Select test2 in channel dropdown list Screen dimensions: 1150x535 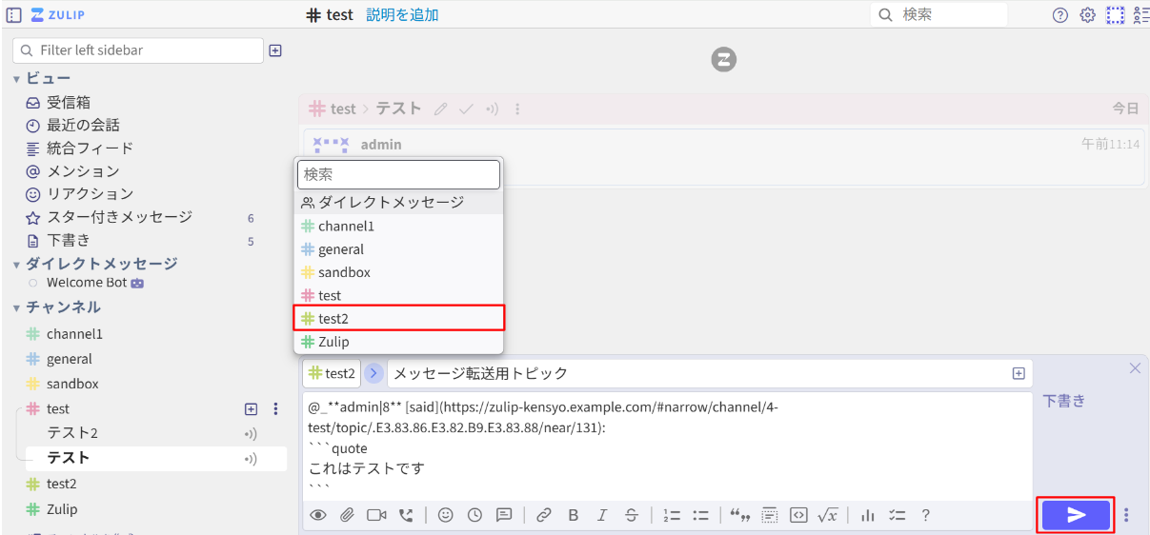coord(398,318)
